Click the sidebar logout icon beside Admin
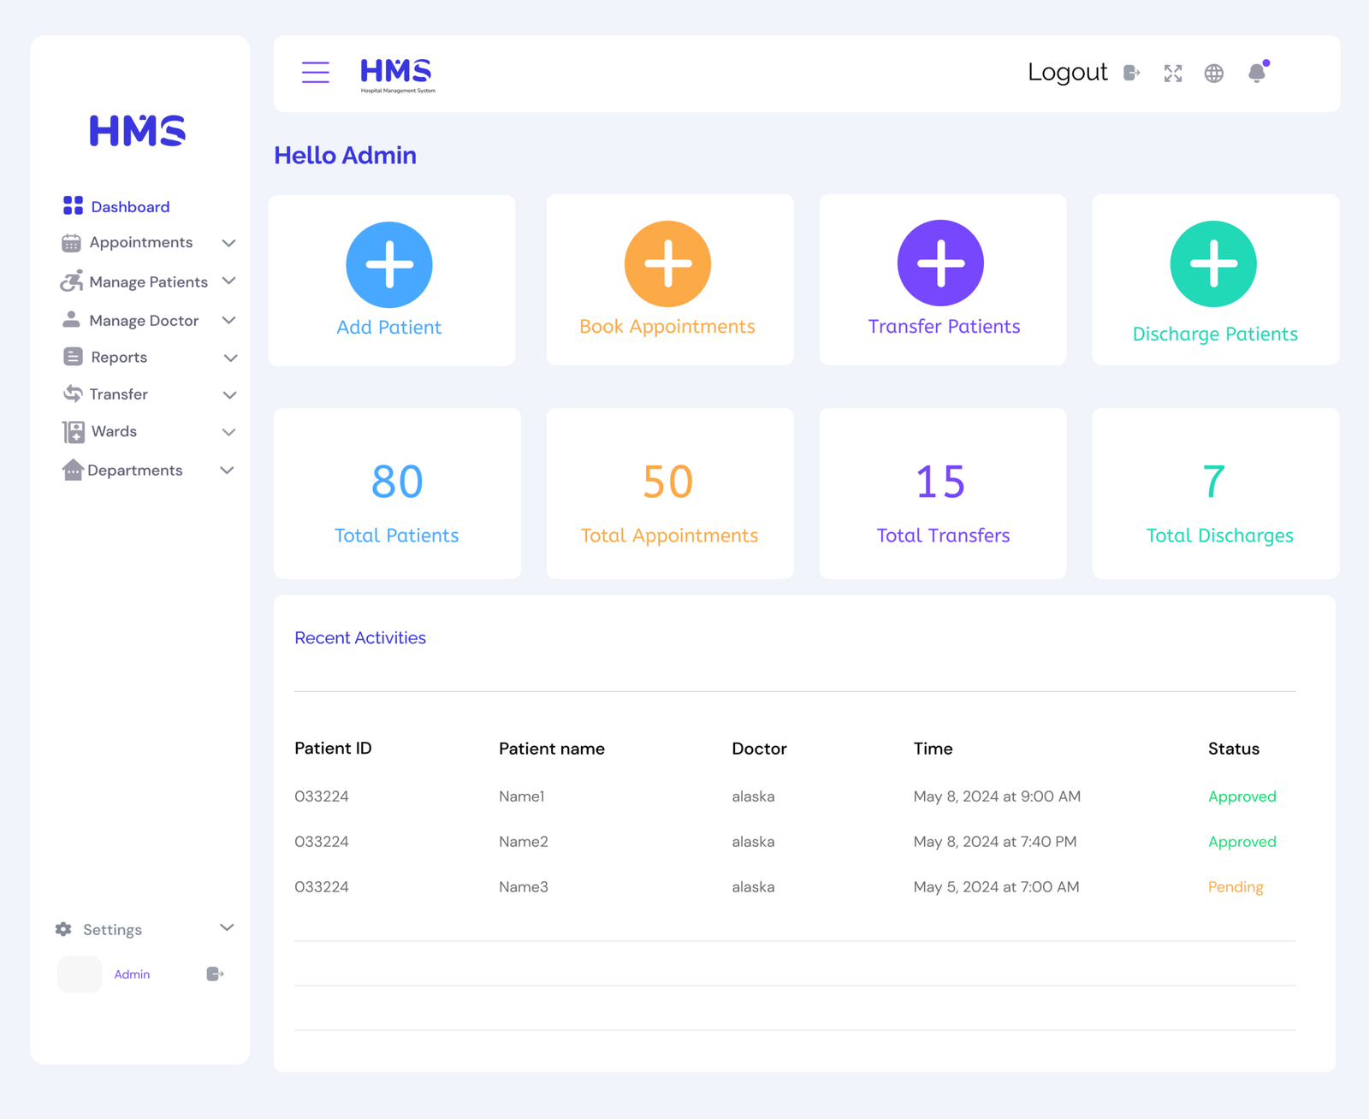Image resolution: width=1369 pixels, height=1119 pixels. tap(215, 974)
